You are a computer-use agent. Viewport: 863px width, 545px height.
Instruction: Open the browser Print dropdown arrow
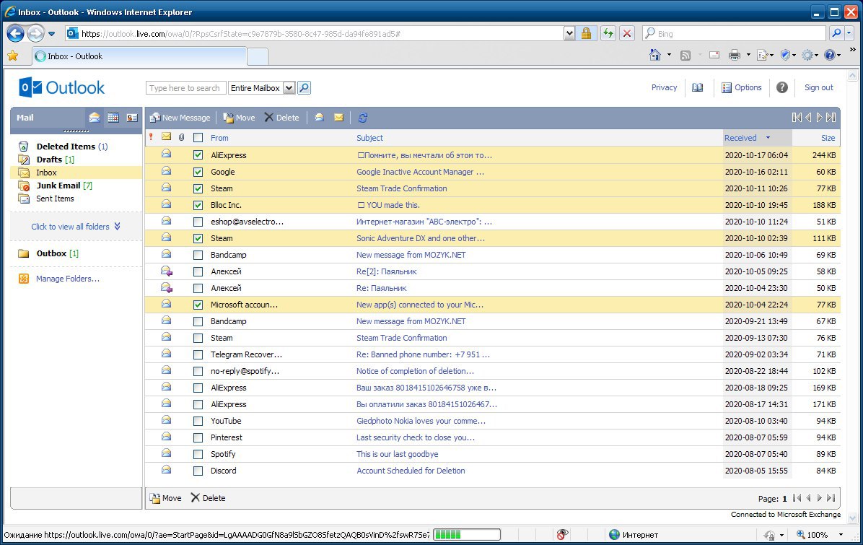coord(748,55)
